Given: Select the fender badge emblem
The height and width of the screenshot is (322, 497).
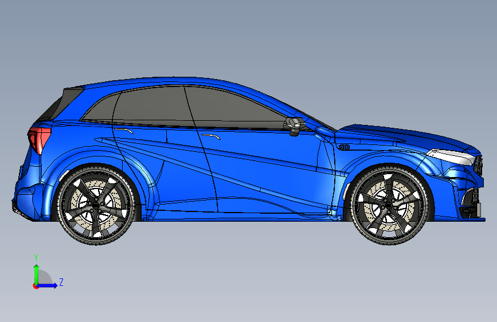Looking at the screenshot, I should (x=344, y=147).
